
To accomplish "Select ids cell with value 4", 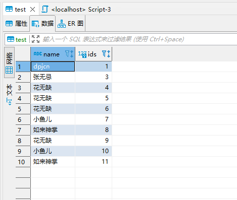I will pos(93,88).
